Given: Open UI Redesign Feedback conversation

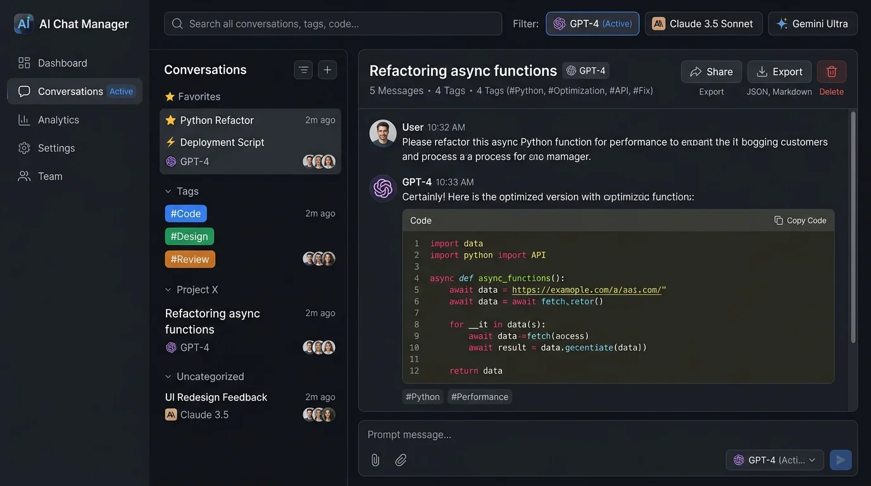Looking at the screenshot, I should 216,397.
